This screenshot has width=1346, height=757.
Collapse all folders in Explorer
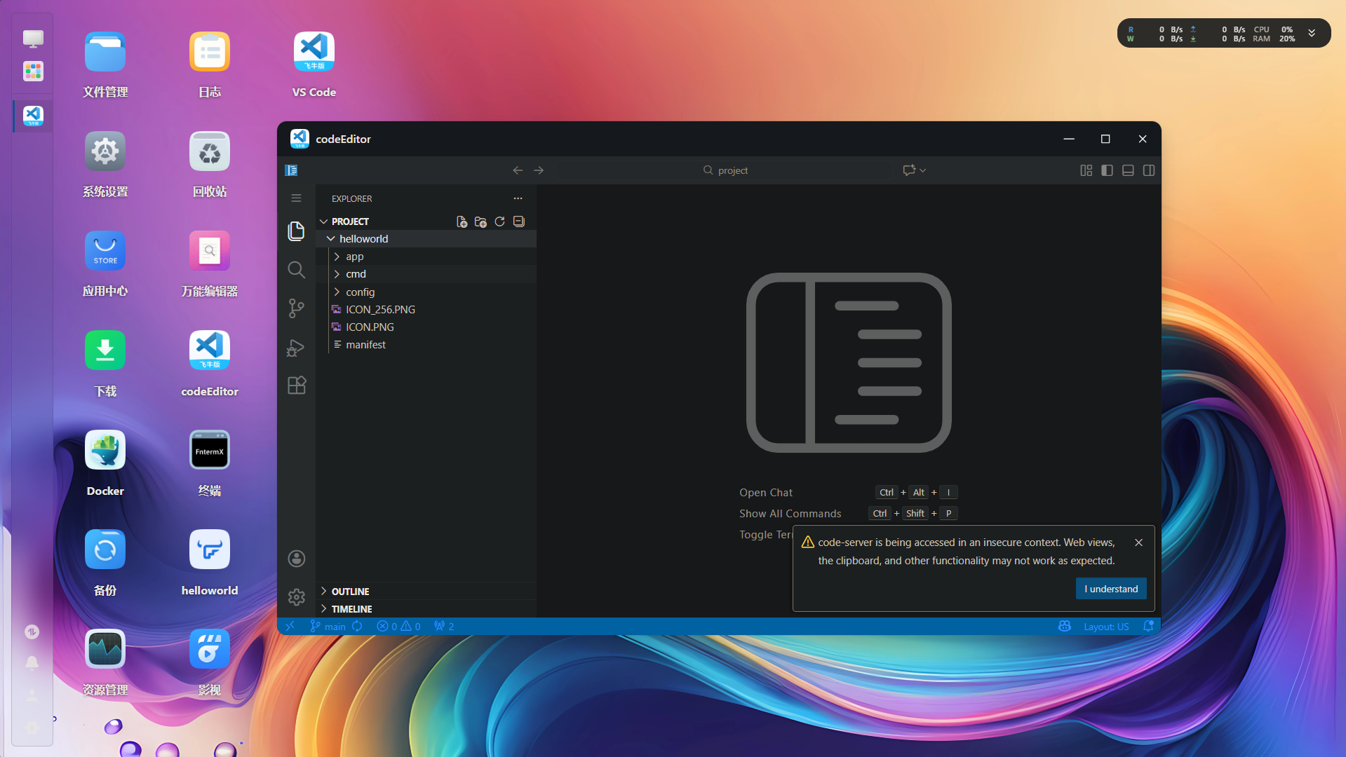click(x=519, y=221)
